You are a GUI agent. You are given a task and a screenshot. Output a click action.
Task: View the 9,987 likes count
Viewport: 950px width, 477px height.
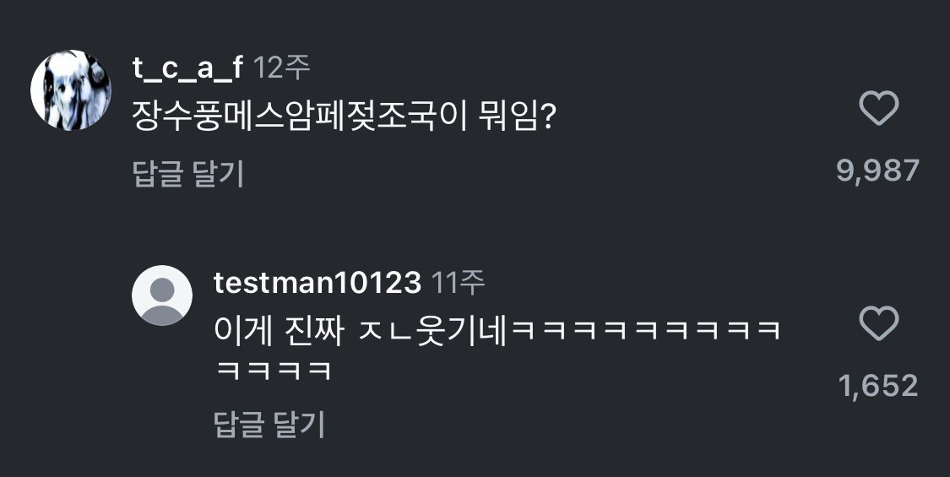click(878, 171)
